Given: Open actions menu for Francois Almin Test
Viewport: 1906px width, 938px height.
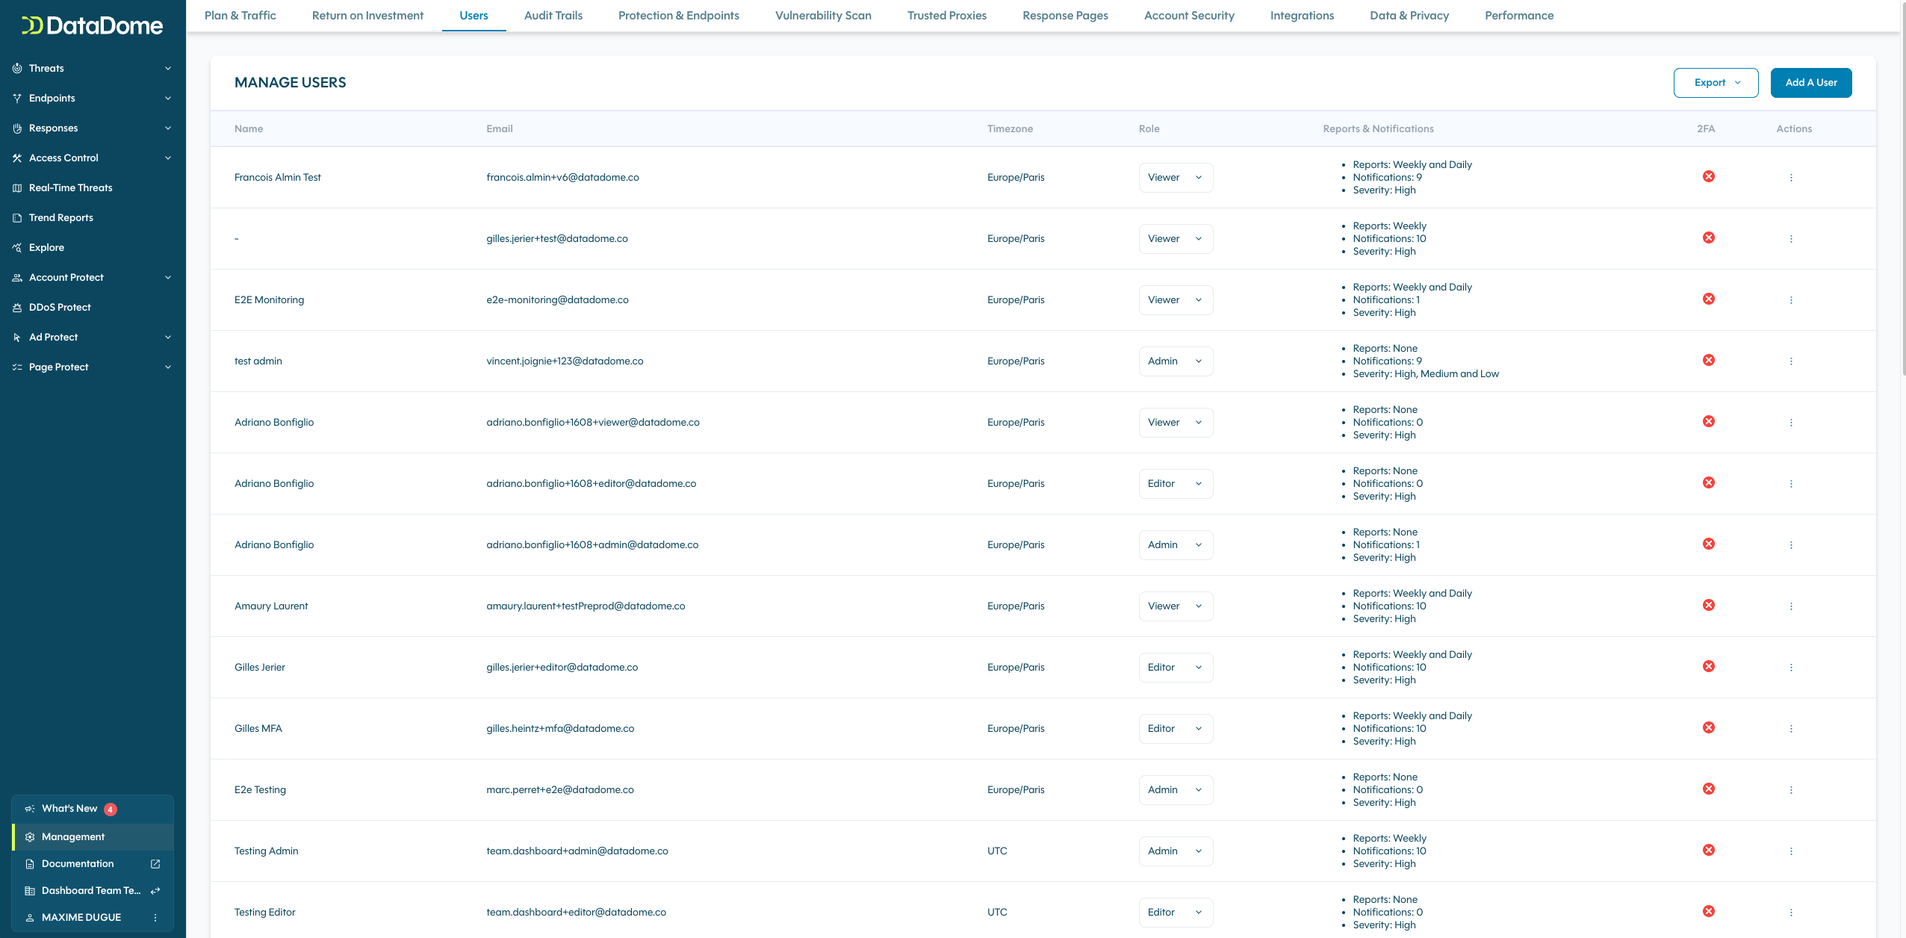Looking at the screenshot, I should point(1791,178).
